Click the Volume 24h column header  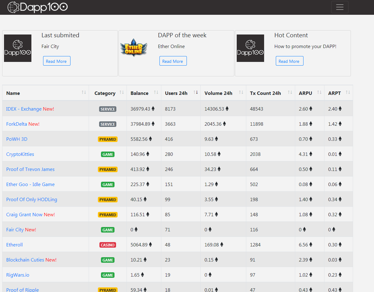click(223, 93)
